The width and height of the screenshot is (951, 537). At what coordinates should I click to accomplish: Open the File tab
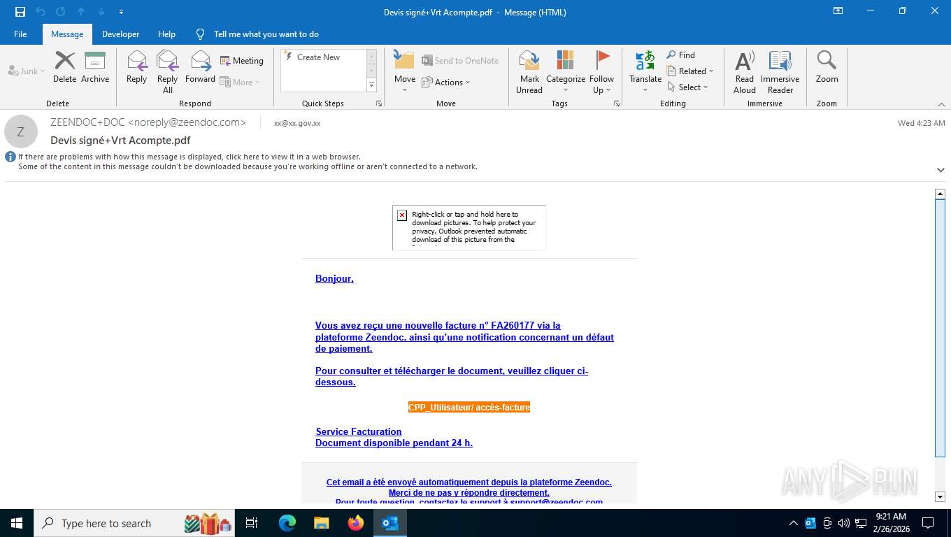[x=20, y=34]
